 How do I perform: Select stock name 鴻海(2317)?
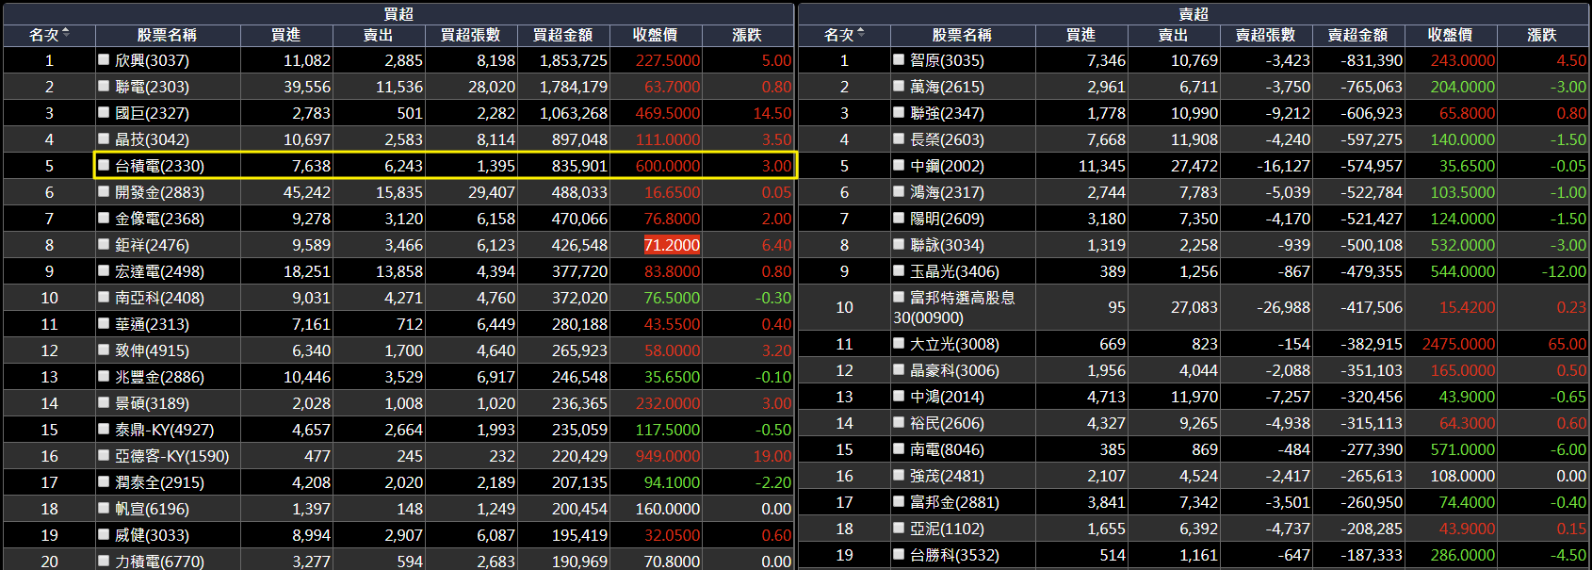[947, 192]
